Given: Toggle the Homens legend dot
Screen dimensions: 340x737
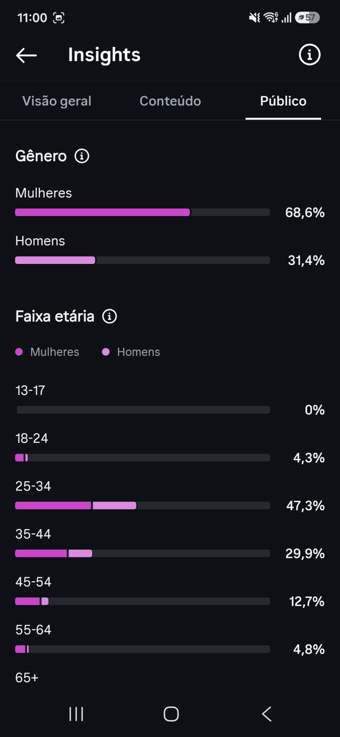Looking at the screenshot, I should [106, 352].
